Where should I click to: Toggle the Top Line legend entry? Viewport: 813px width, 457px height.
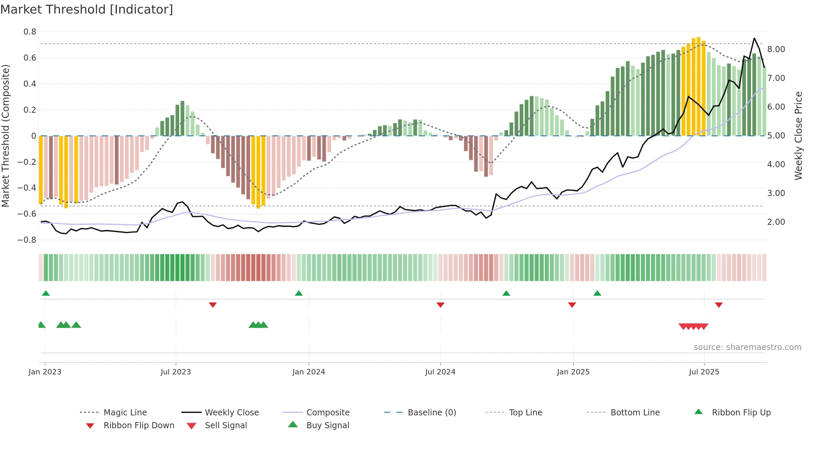click(514, 412)
